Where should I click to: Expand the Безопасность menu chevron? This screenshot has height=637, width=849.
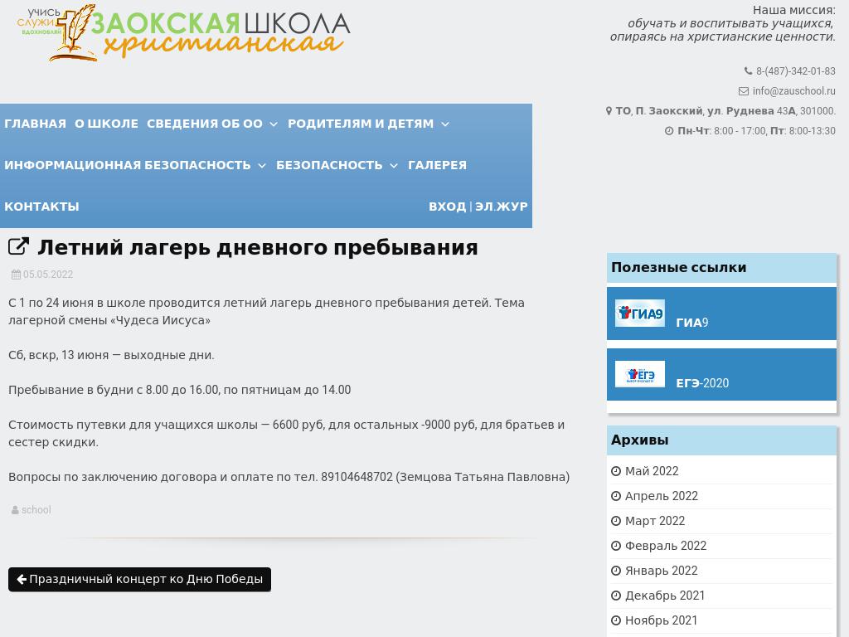[x=394, y=165]
